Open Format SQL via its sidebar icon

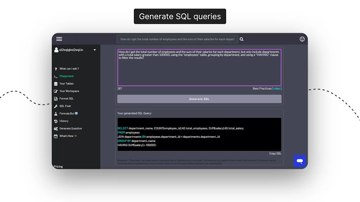pos(57,99)
